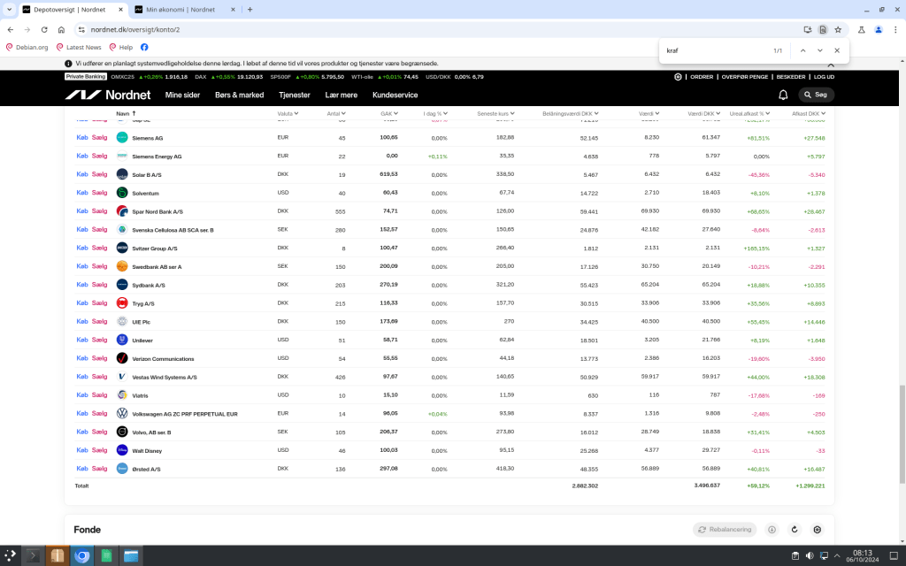Click the settings gear beside ORDRER

[x=678, y=77]
